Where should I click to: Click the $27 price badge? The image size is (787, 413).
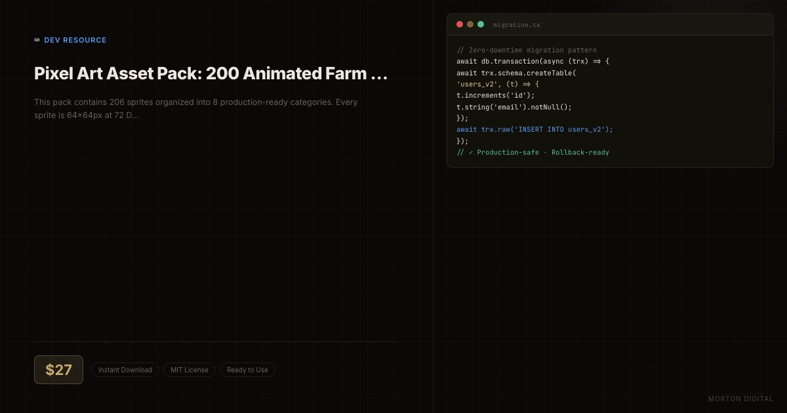pos(58,370)
